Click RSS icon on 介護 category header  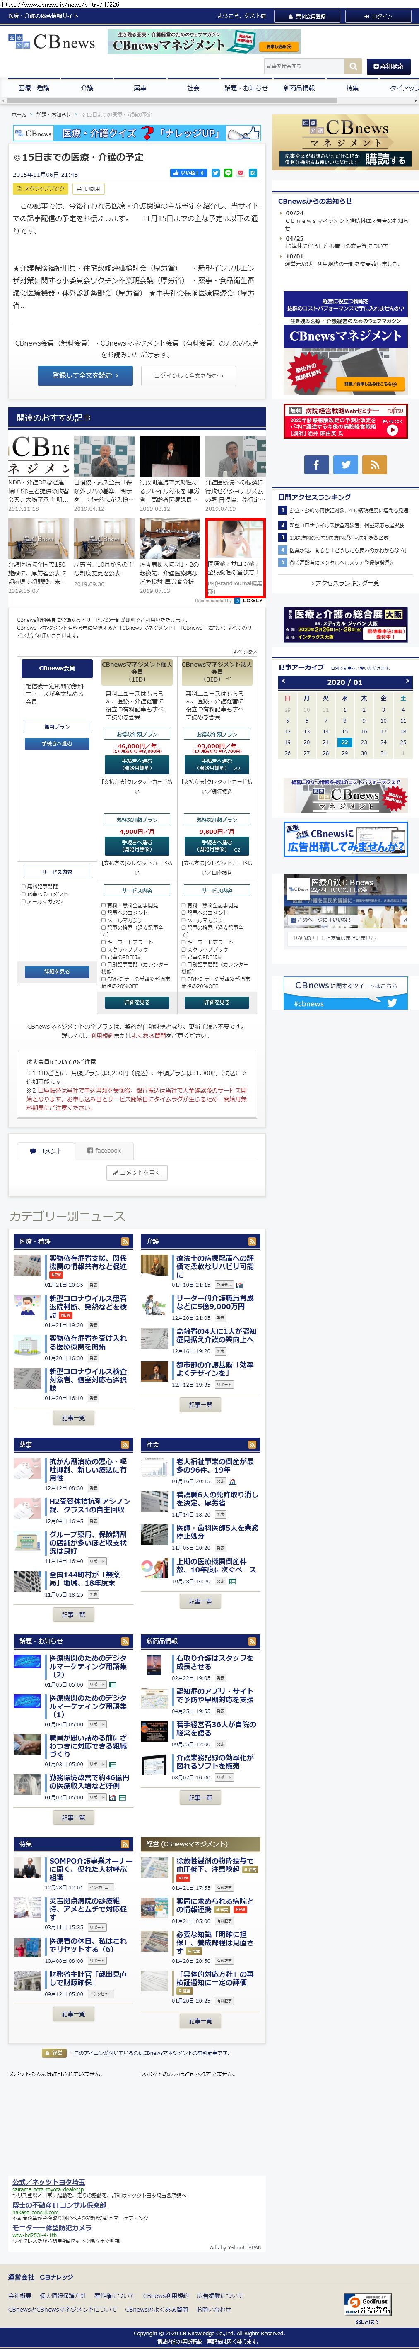252,1241
